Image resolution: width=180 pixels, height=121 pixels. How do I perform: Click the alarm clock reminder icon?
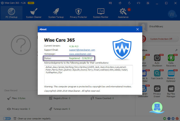[x=15, y=118]
